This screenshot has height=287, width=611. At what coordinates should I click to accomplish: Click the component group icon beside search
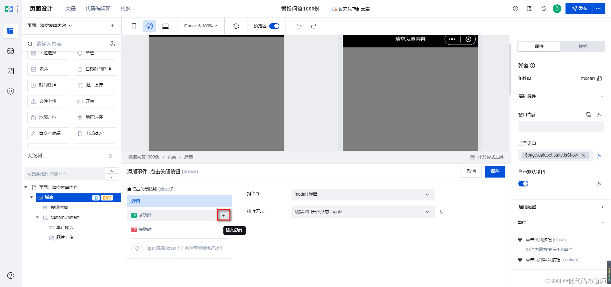coord(112,44)
